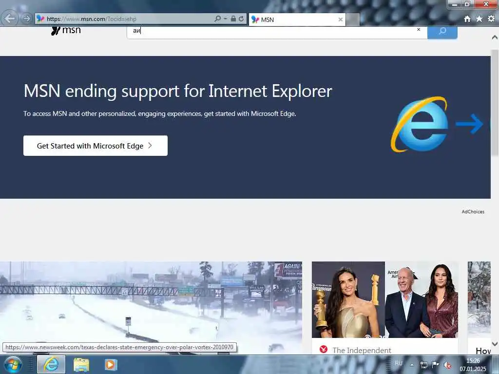
Task: Go back with the browser Back arrow
Action: (10, 19)
